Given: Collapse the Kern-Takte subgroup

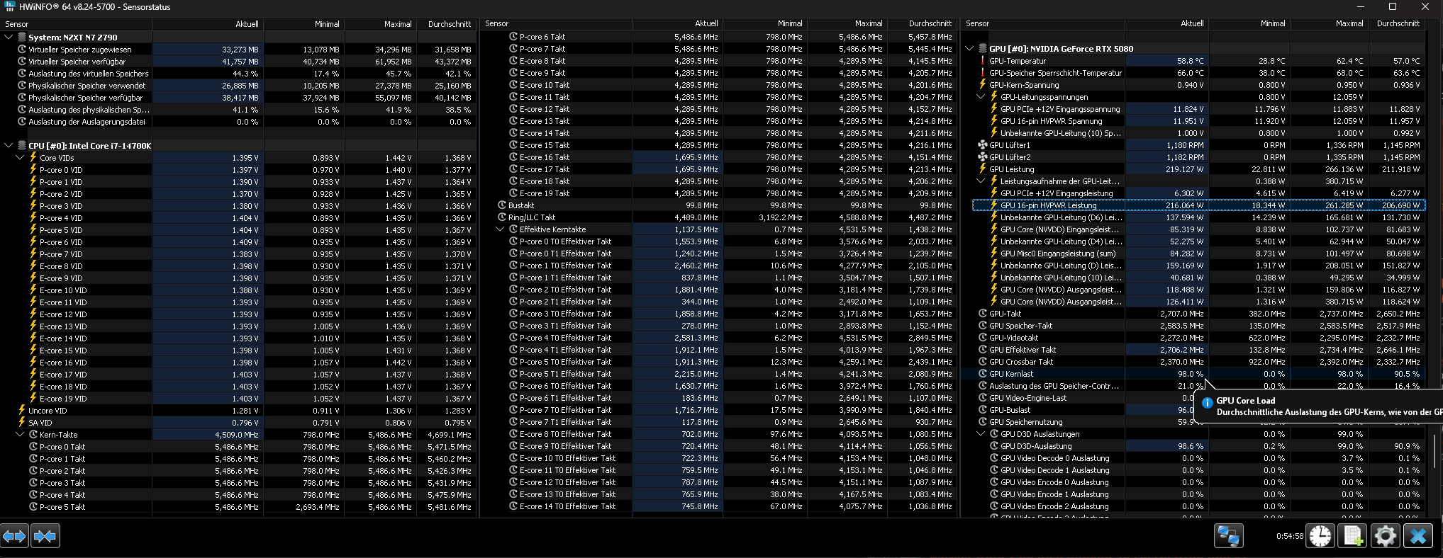Looking at the screenshot, I should tap(20, 435).
